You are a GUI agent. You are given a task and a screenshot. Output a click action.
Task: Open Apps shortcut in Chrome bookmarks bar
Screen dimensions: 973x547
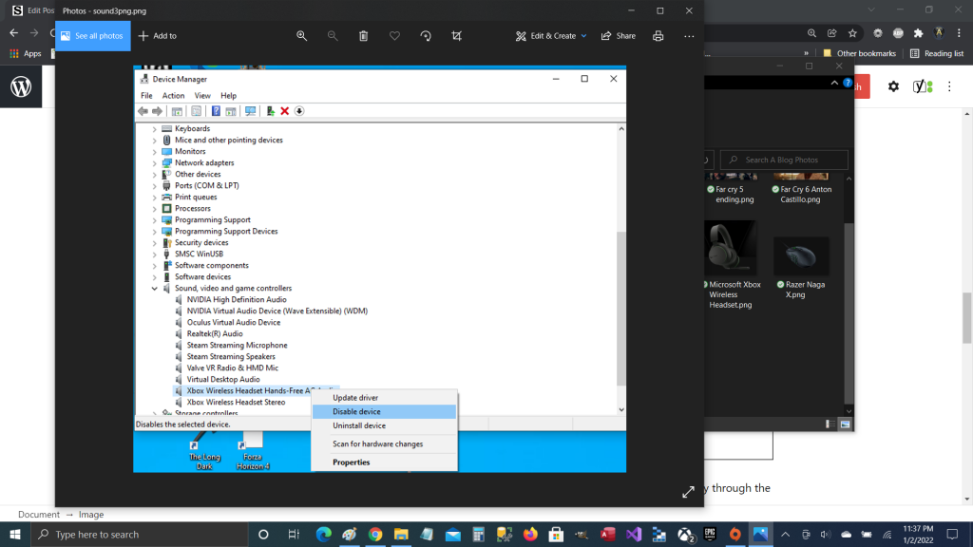(x=26, y=54)
